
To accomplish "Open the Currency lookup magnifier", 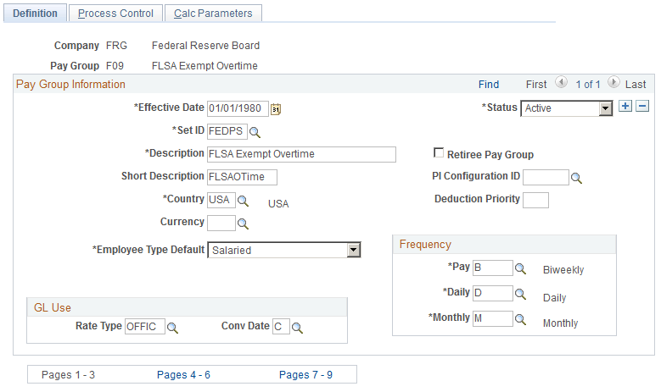I will pyautogui.click(x=243, y=224).
